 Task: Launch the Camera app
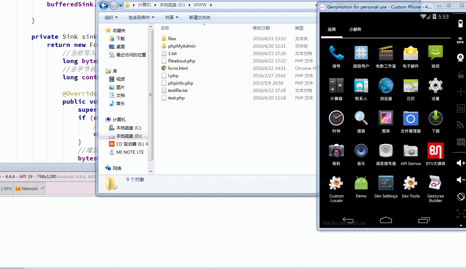[x=336, y=151]
